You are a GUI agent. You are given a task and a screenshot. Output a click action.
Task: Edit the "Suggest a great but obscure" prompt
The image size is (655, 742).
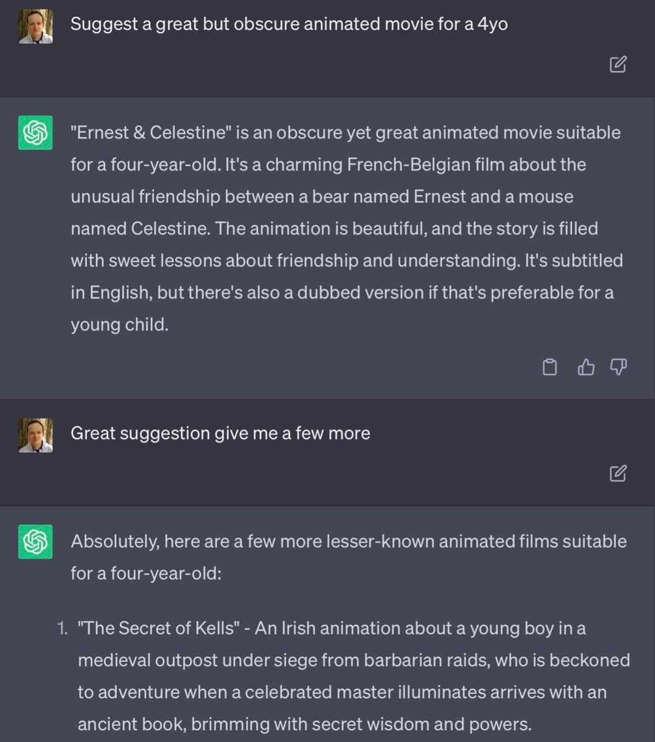coord(618,64)
